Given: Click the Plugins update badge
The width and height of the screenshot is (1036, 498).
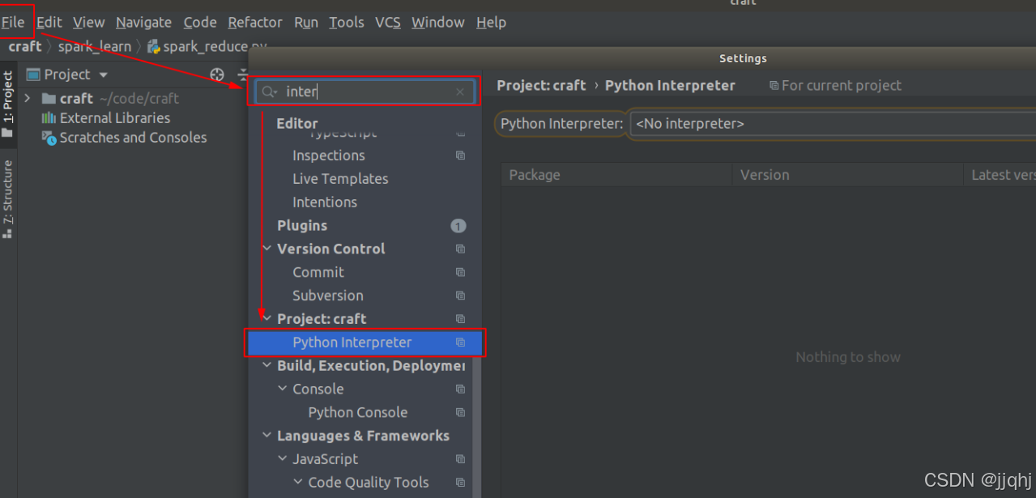Looking at the screenshot, I should coord(458,226).
